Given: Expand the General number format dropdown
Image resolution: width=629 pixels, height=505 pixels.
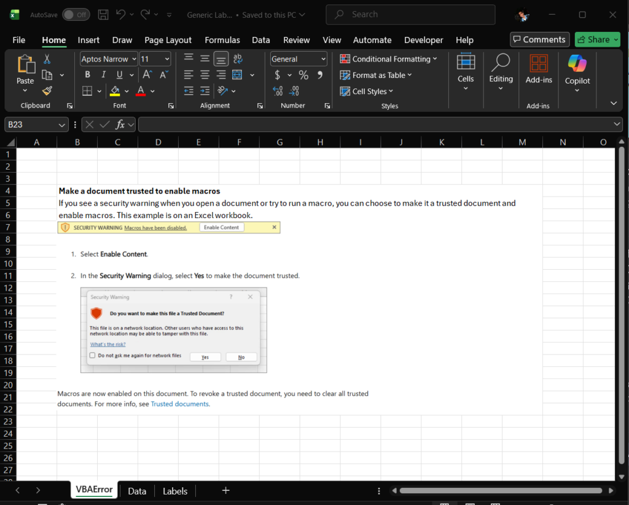Looking at the screenshot, I should 323,59.
